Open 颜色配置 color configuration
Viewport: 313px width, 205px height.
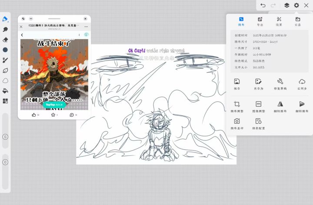click(259, 124)
